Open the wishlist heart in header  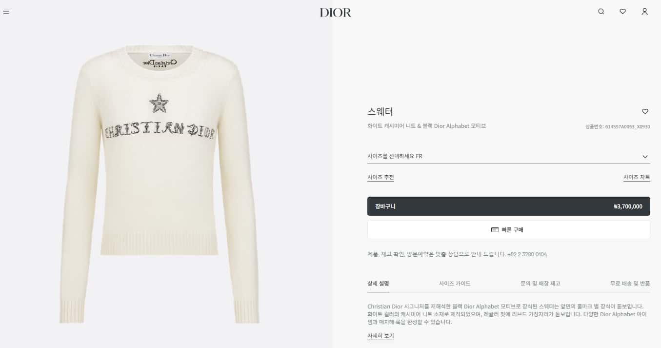point(622,12)
